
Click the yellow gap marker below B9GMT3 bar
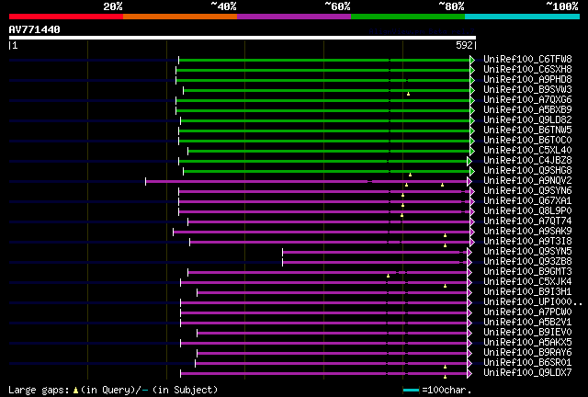tap(388, 277)
